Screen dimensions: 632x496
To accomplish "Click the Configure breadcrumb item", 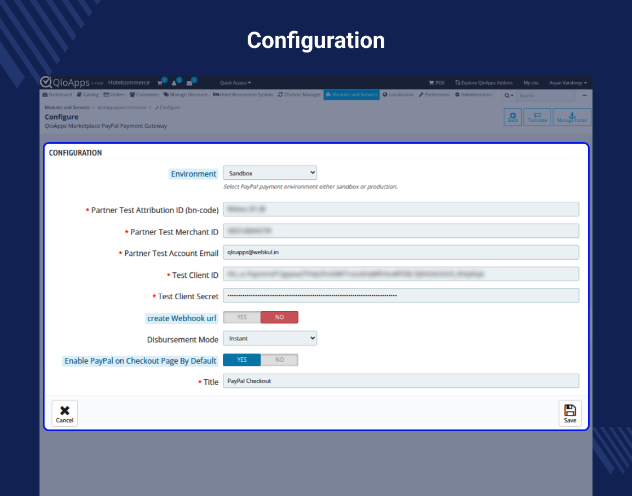I will click(x=168, y=108).
